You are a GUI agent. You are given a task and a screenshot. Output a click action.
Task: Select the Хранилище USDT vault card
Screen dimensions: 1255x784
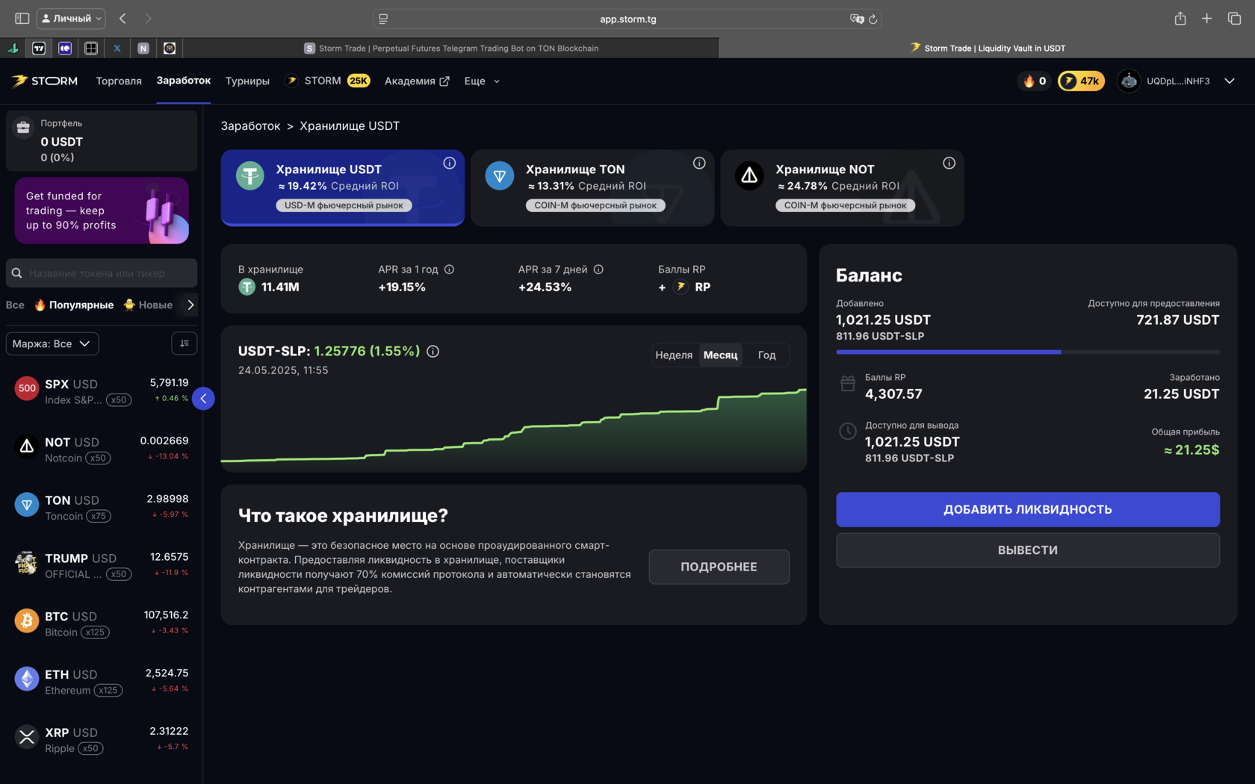tap(343, 188)
